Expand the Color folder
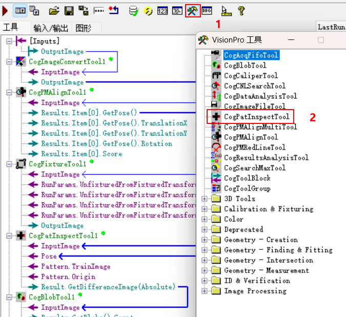 205,219
